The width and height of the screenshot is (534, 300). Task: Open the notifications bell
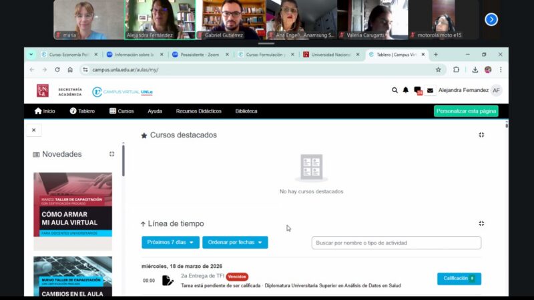coord(405,91)
